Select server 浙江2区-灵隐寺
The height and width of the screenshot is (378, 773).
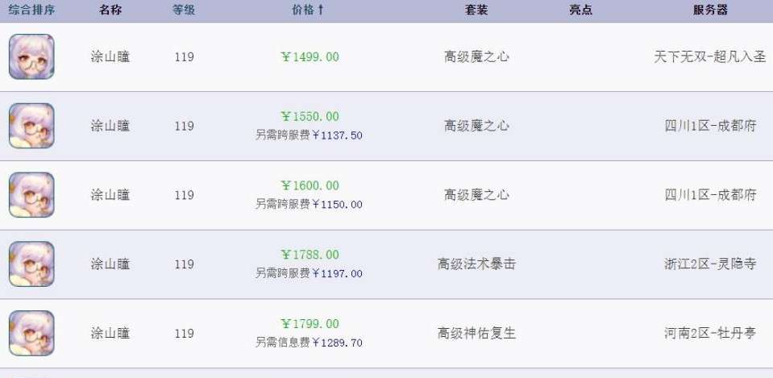pyautogui.click(x=710, y=264)
